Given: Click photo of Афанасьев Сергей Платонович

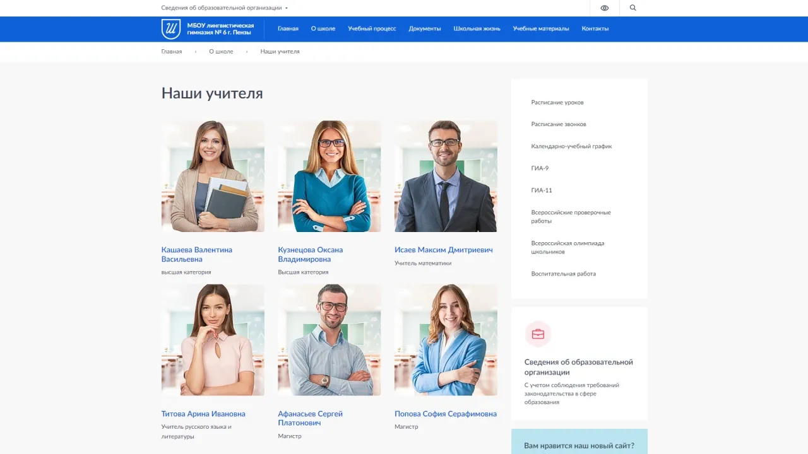Looking at the screenshot, I should (x=330, y=340).
